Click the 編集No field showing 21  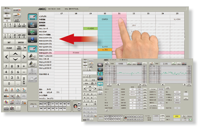(x=7, y=16)
